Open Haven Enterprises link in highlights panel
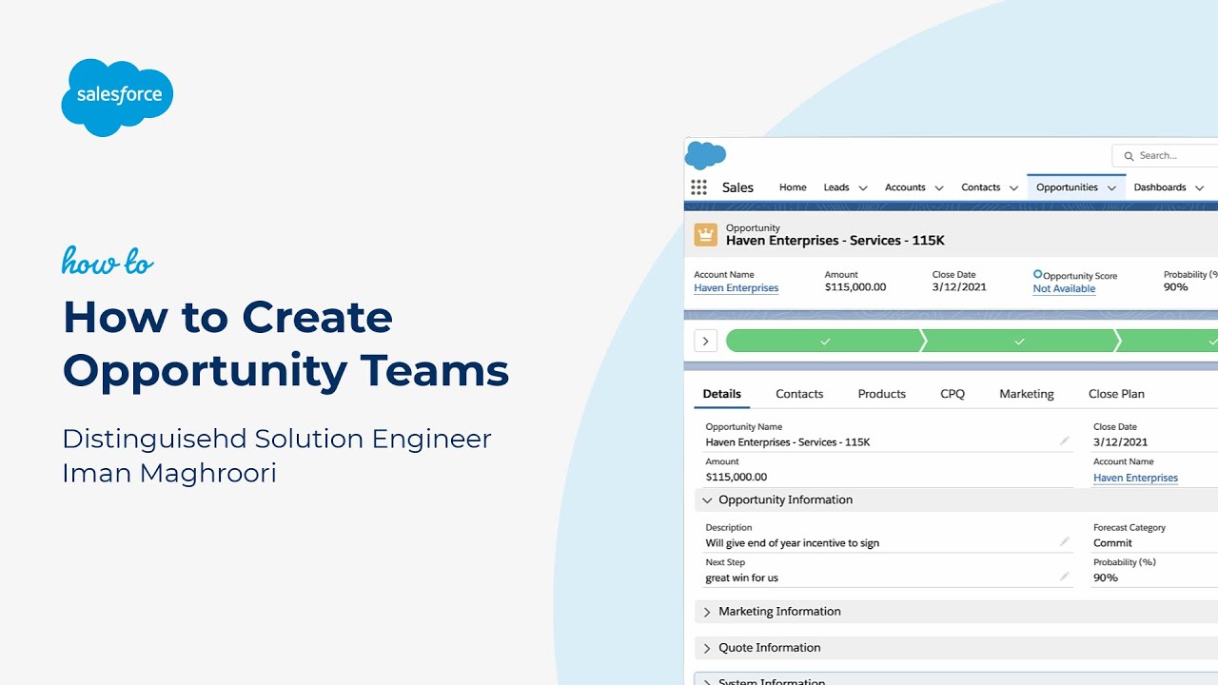 coord(736,288)
